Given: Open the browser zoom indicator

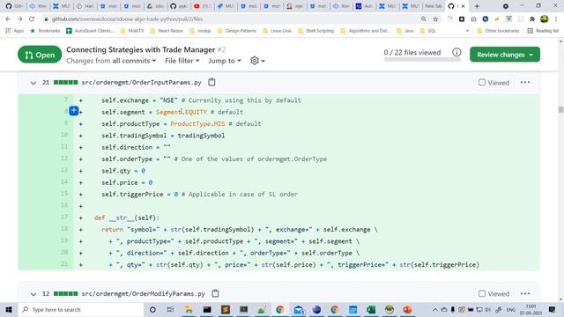Looking at the screenshot, I should (x=424, y=19).
